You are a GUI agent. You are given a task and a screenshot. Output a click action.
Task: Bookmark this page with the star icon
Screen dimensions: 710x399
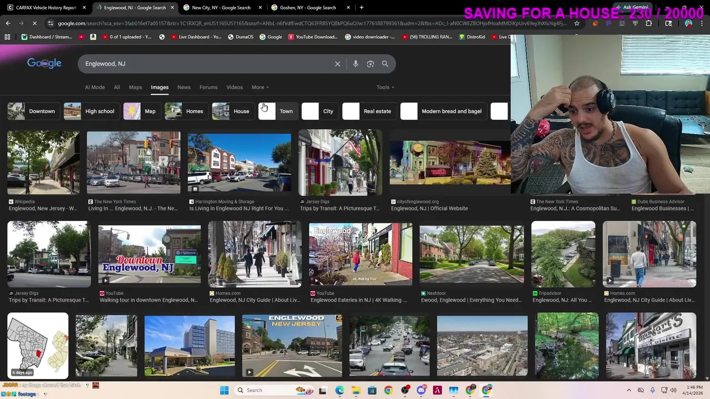coord(577,23)
